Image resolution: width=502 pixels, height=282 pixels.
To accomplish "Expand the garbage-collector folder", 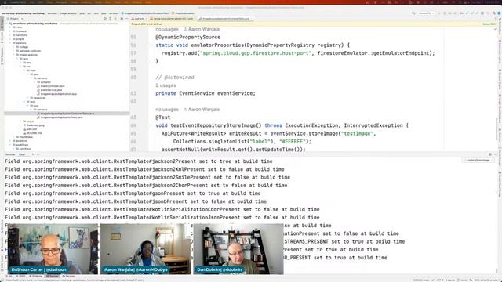I will point(14,51).
